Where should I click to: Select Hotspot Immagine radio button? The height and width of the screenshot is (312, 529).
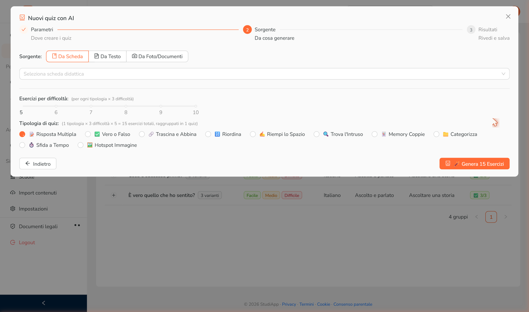pos(80,145)
